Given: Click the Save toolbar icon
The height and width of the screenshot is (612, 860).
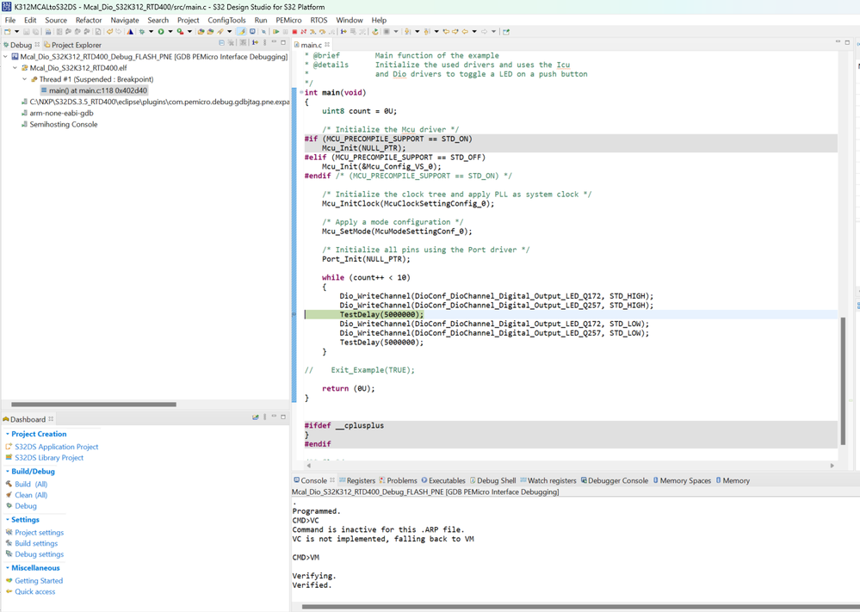Looking at the screenshot, I should click(x=27, y=32).
